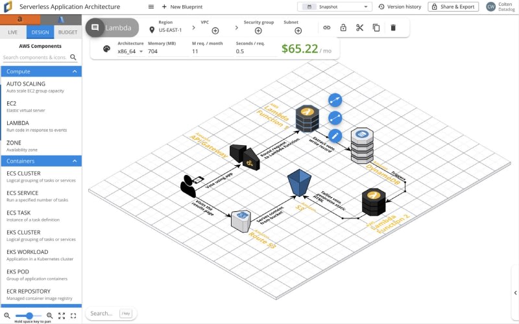Click the fit-to-screen arrows icon

(62, 316)
